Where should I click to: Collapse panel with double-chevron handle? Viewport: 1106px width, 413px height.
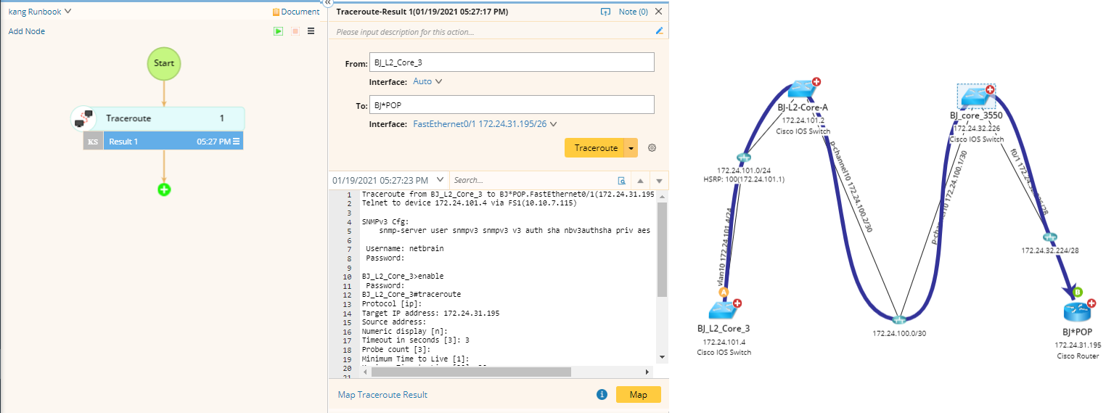pyautogui.click(x=327, y=3)
